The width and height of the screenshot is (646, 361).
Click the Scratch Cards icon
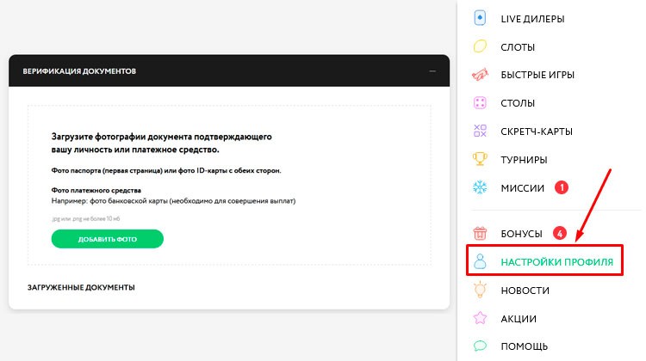[x=481, y=132]
